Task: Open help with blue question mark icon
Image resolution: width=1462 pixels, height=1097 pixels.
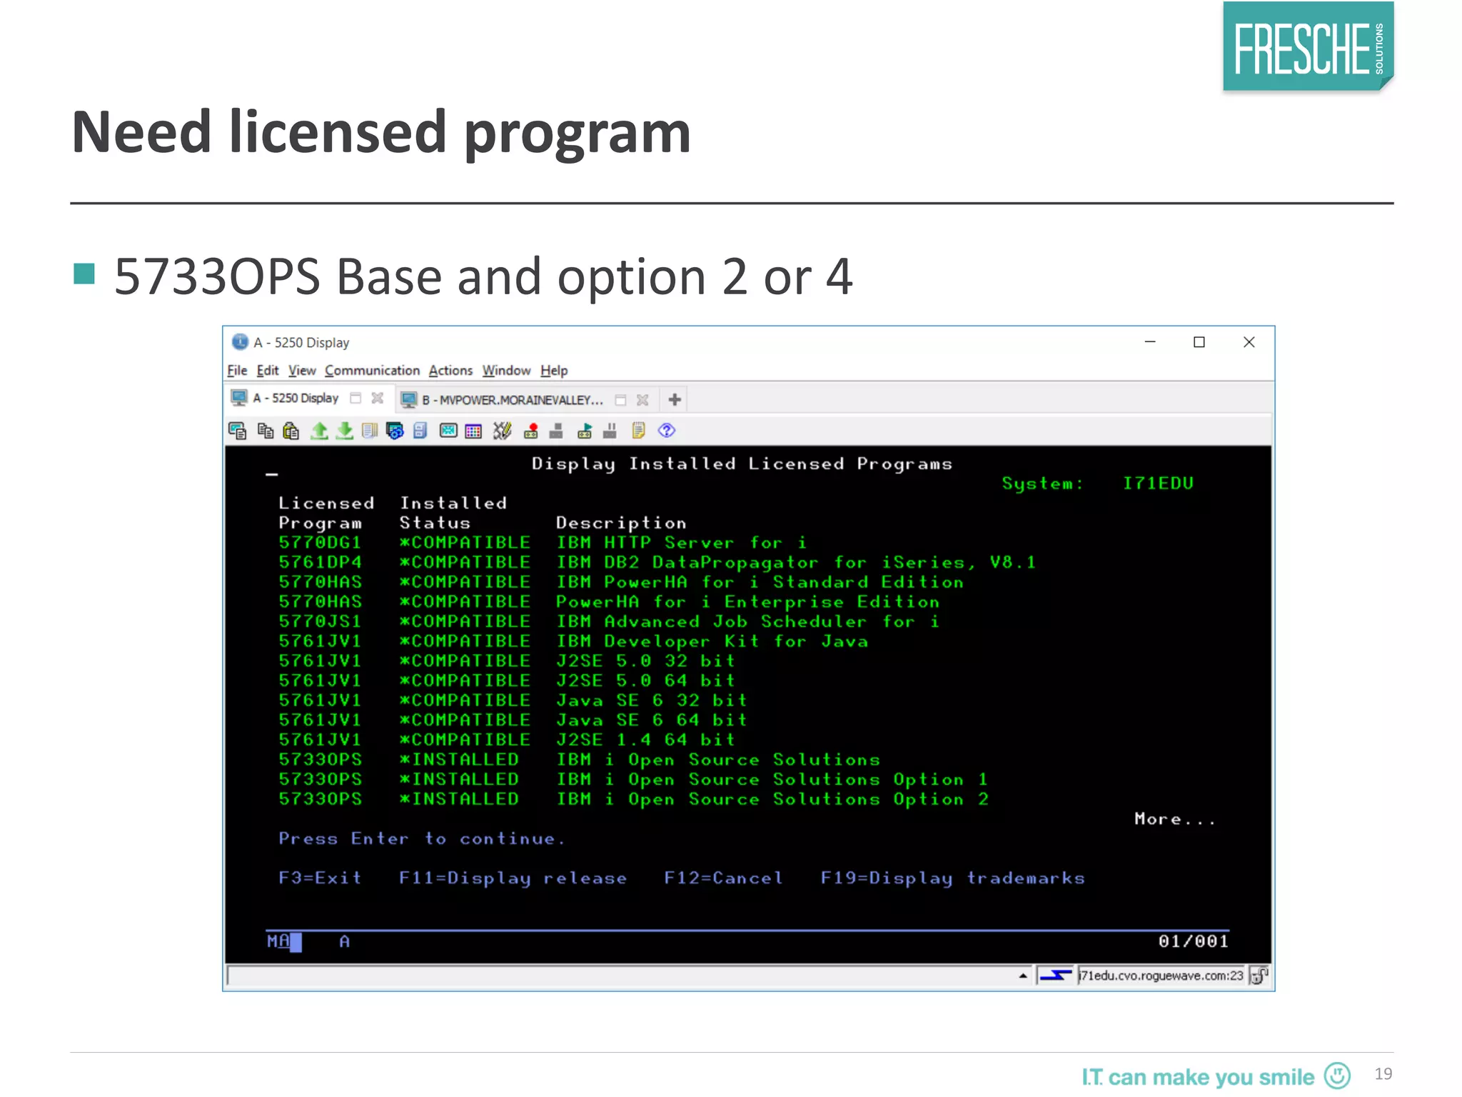Action: 667,431
